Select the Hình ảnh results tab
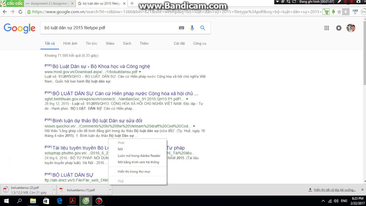 pos(70,43)
